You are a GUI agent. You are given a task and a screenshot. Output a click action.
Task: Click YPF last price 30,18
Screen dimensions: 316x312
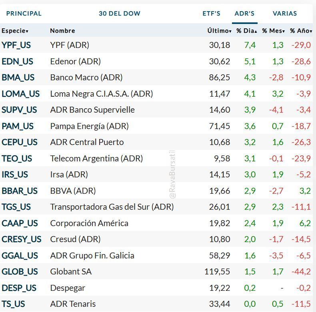pos(220,45)
